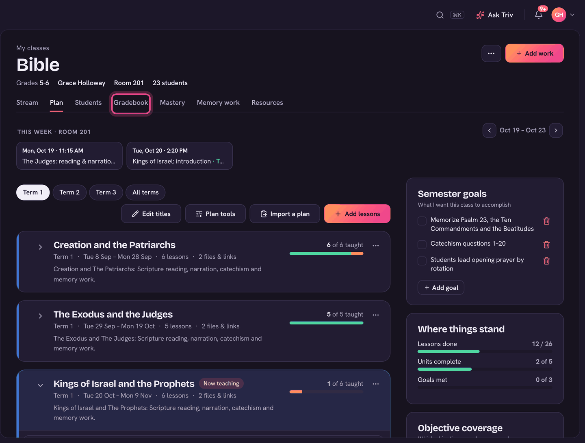Click Edit titles
The image size is (585, 443).
click(151, 214)
